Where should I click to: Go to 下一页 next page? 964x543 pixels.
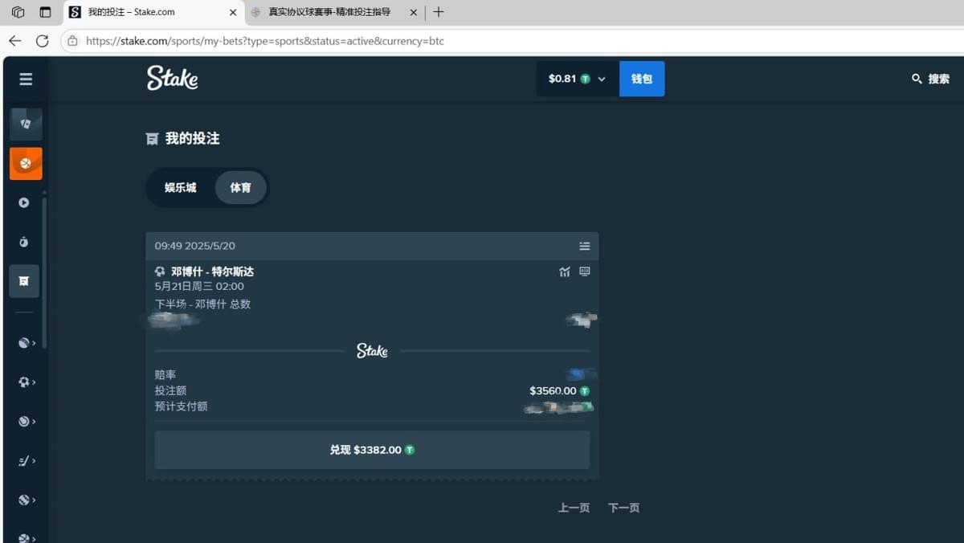(623, 508)
